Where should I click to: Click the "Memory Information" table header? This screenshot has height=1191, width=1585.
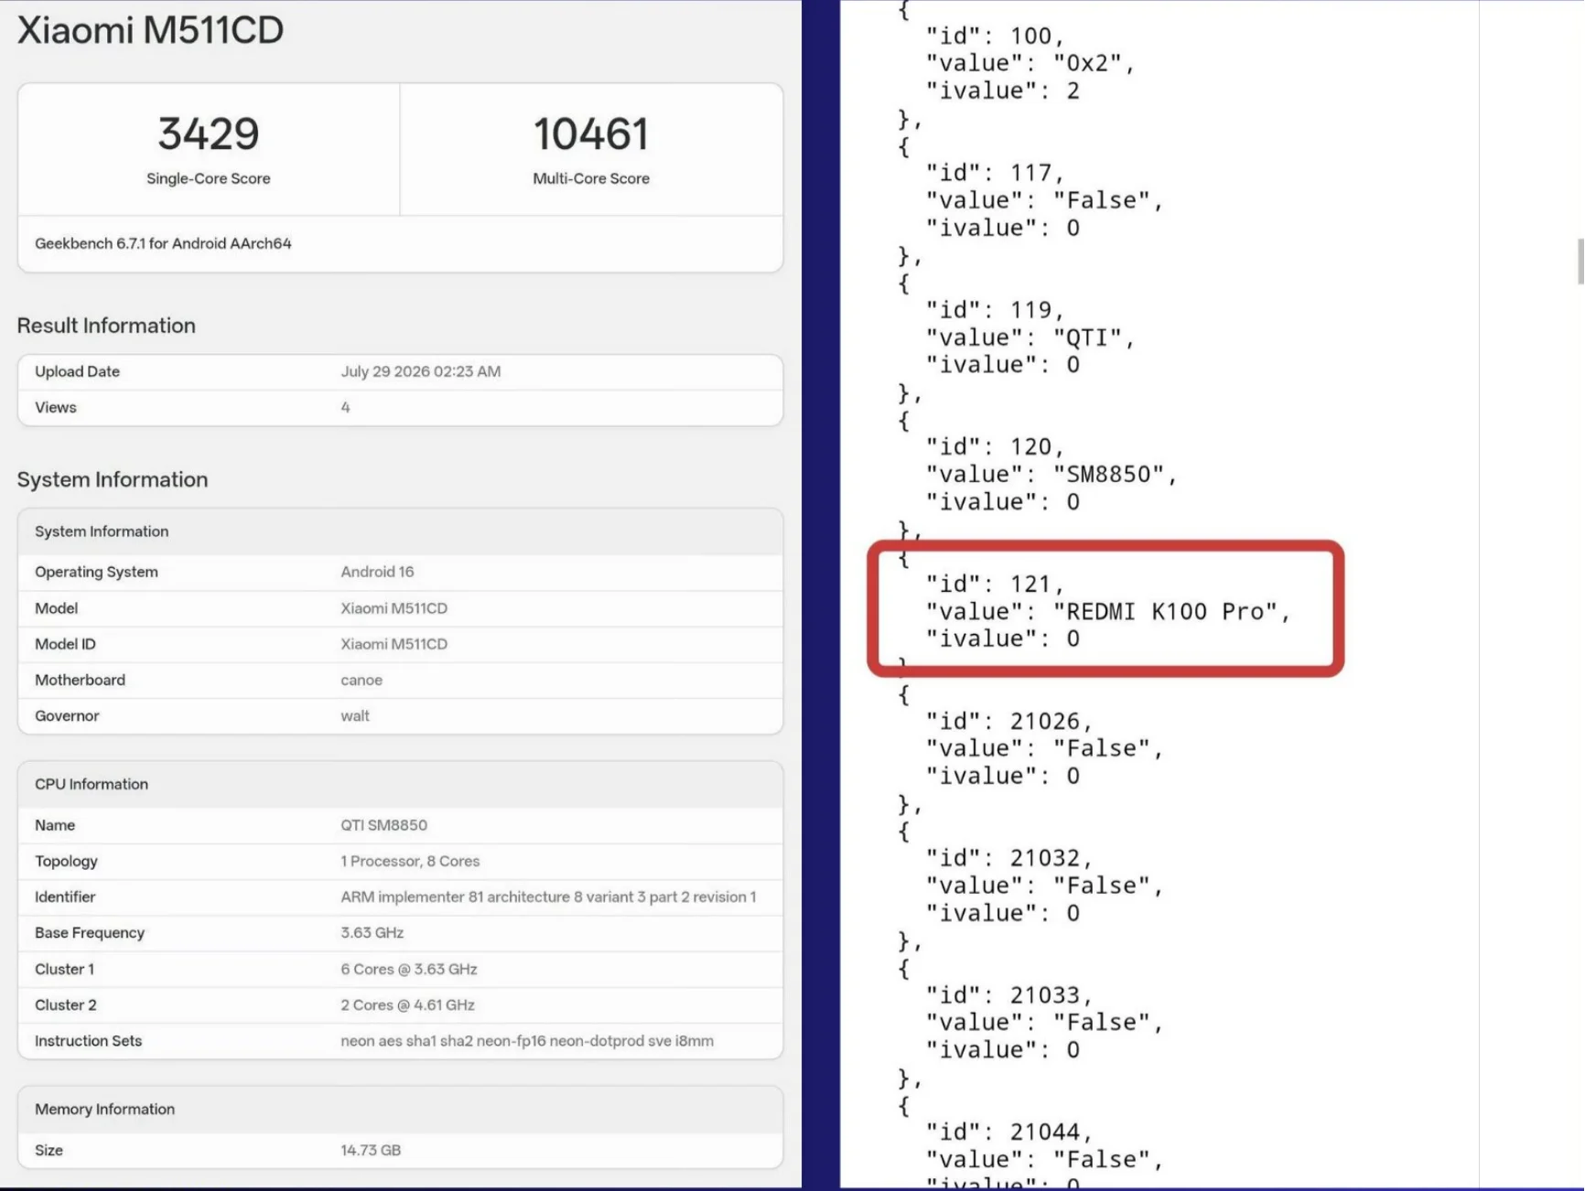coord(400,1110)
